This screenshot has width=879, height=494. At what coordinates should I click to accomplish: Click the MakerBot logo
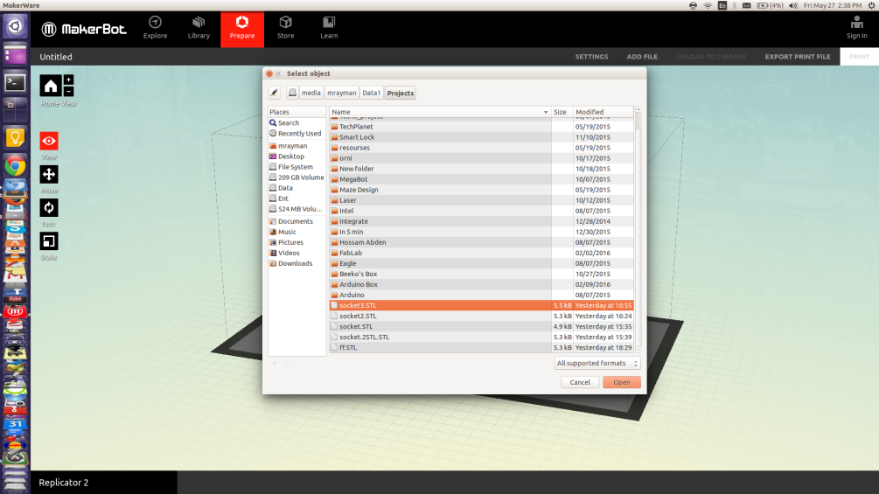tap(84, 29)
